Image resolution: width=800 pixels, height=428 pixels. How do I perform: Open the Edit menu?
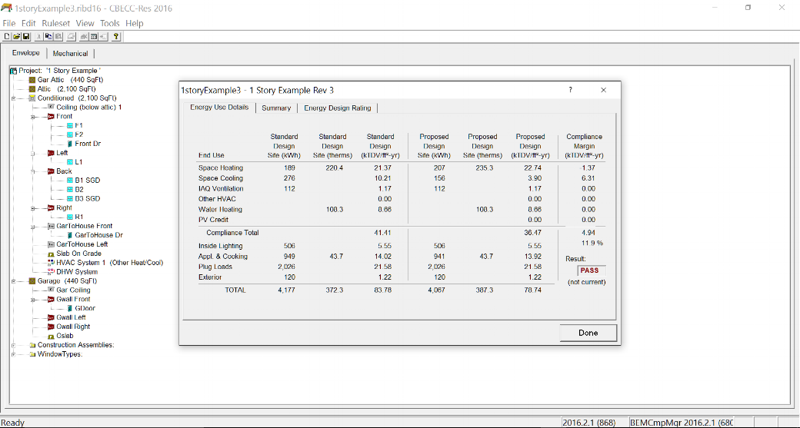pos(28,24)
